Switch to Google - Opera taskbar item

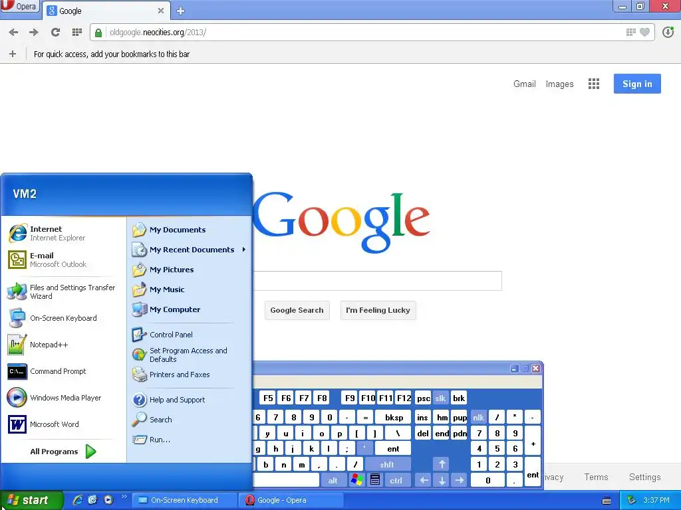[x=291, y=500]
